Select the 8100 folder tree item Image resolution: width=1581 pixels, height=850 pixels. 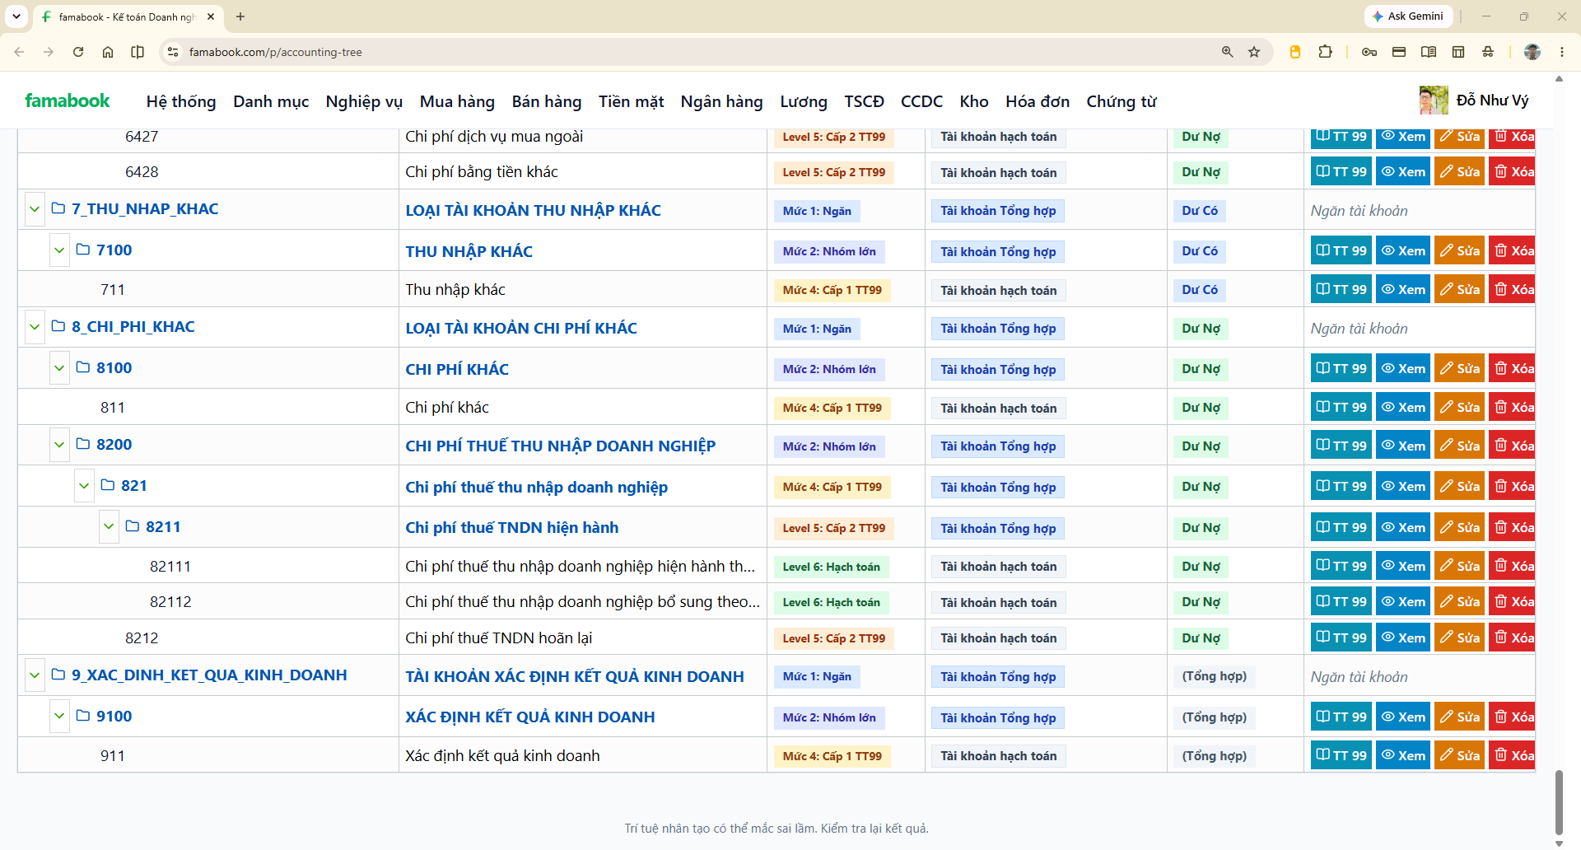point(104,368)
